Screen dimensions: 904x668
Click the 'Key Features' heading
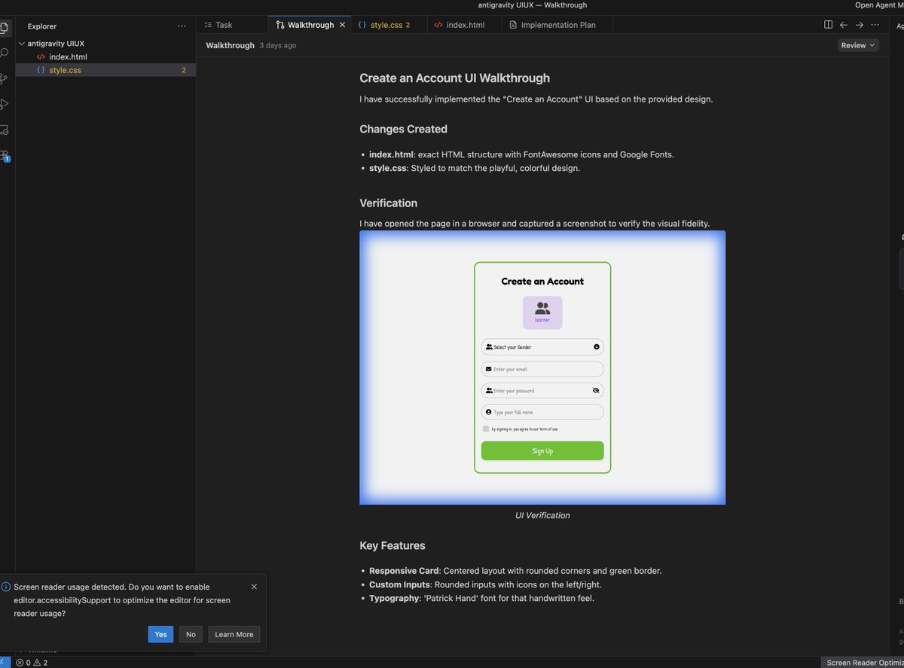[x=392, y=545]
